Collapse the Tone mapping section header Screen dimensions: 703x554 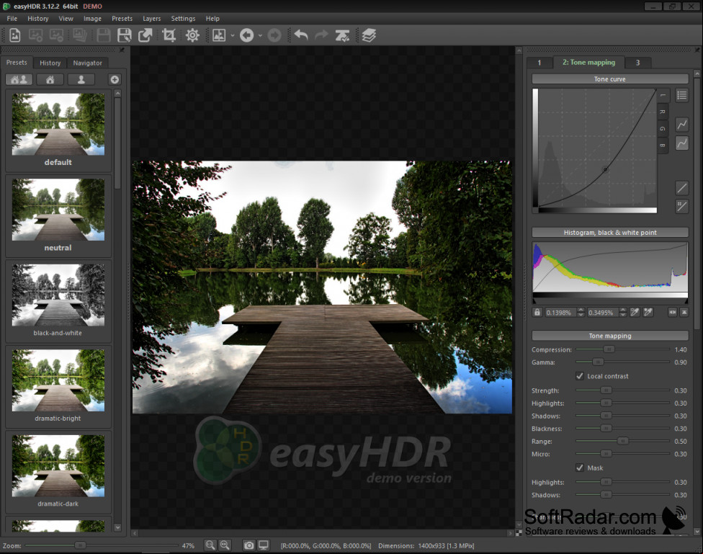610,336
